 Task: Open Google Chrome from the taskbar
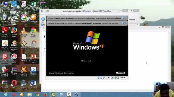[38, 95]
